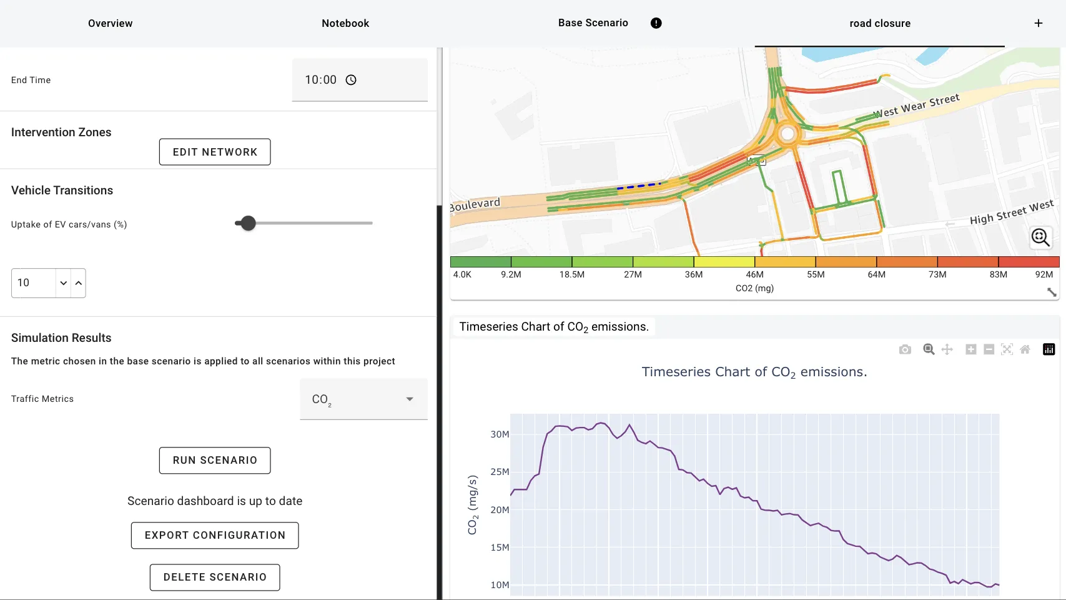Click the 'CO2 (mg)' legend title
Screen dimensions: 1066x600
point(754,288)
